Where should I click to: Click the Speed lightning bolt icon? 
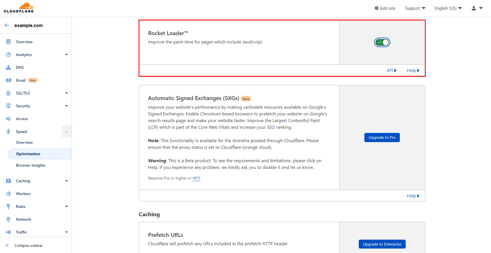point(8,132)
